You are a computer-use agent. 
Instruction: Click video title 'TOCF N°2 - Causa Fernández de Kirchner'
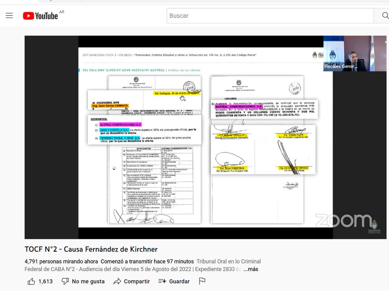(x=91, y=249)
